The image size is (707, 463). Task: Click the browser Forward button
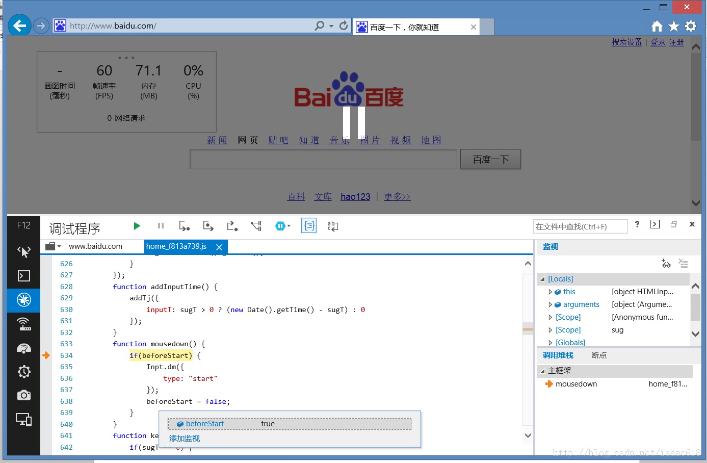(41, 25)
